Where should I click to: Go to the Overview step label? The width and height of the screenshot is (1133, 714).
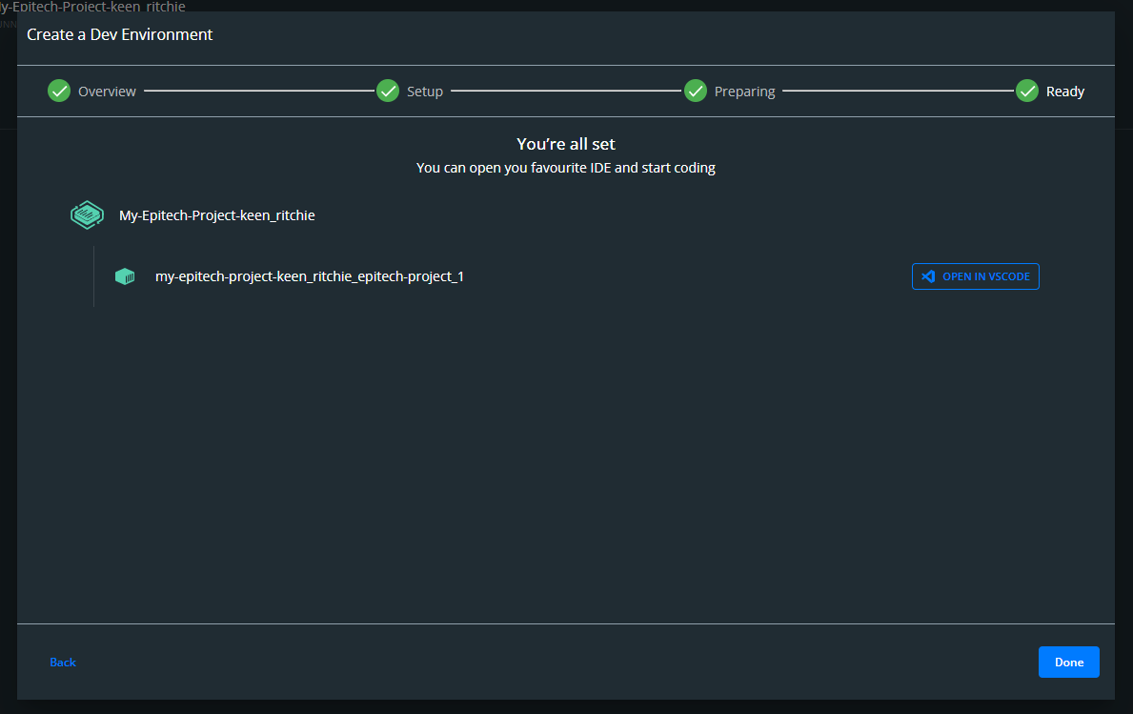(107, 92)
